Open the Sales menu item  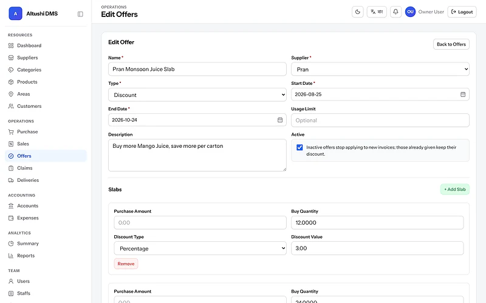(46, 144)
